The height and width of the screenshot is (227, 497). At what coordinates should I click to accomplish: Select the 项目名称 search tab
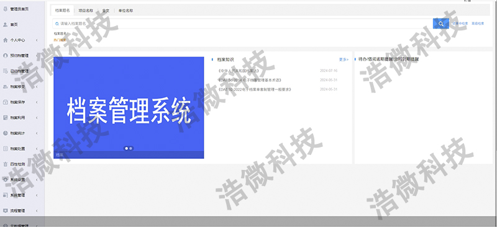[86, 11]
